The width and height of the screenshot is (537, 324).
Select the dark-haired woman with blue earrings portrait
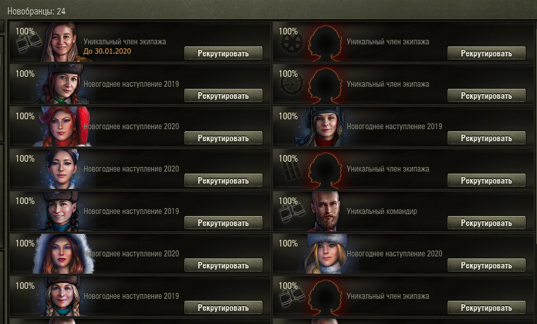(x=62, y=169)
